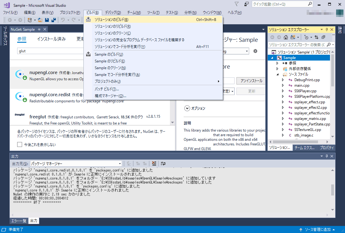Switch to the エラー一覧 tab
345x233 pixels.
19,221
